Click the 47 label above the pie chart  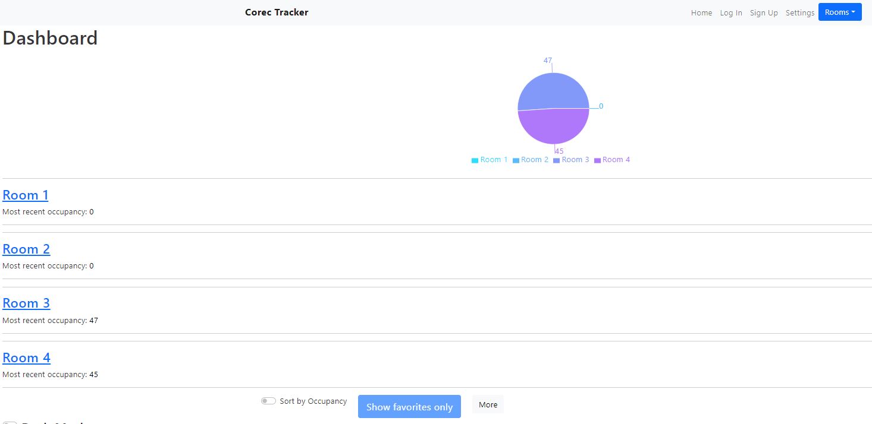tap(547, 60)
